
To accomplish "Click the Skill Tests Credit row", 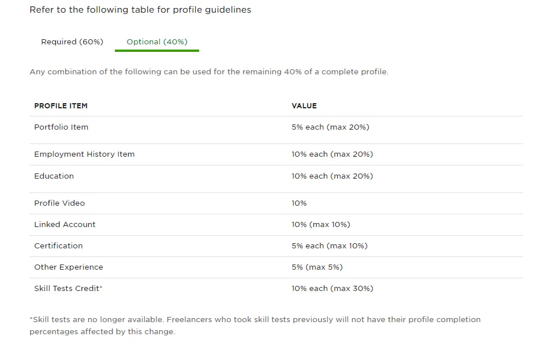I will click(x=276, y=289).
